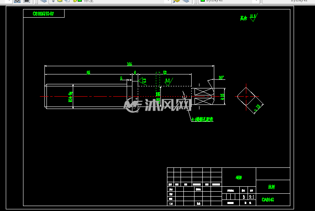This screenshot has height=211, width=315.
Task: Select the □13 square size dimension
Action: pos(258,108)
